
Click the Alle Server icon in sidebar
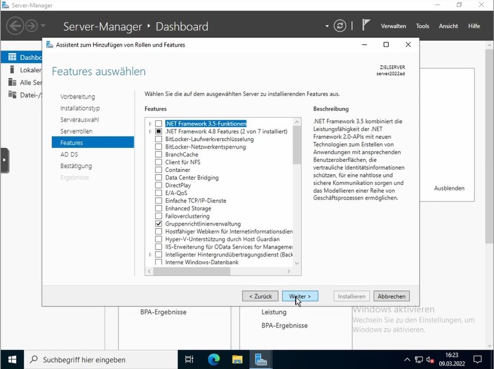pyautogui.click(x=12, y=82)
